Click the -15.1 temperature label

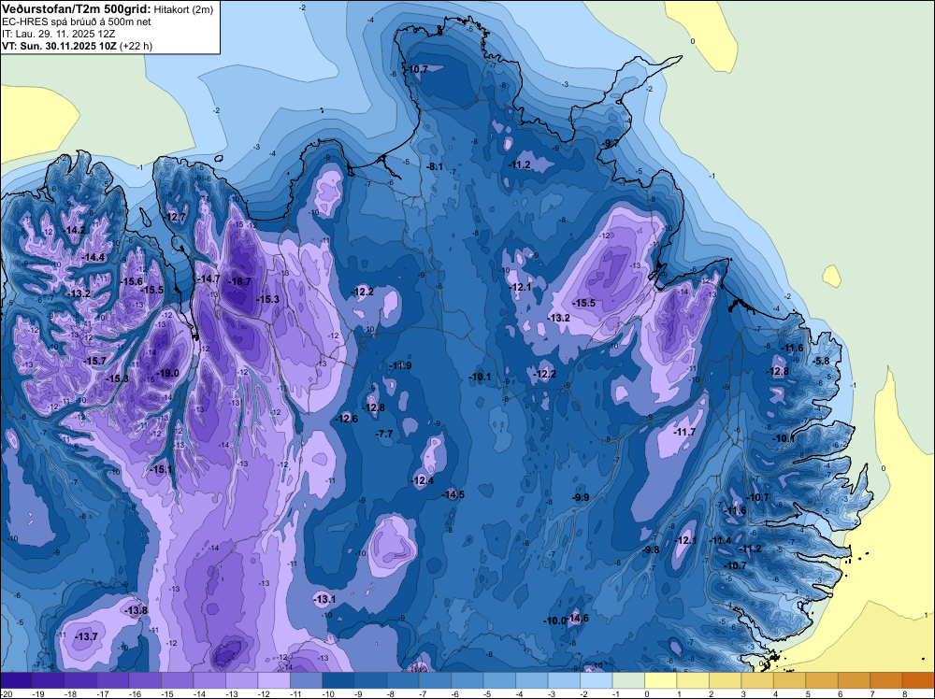(161, 469)
